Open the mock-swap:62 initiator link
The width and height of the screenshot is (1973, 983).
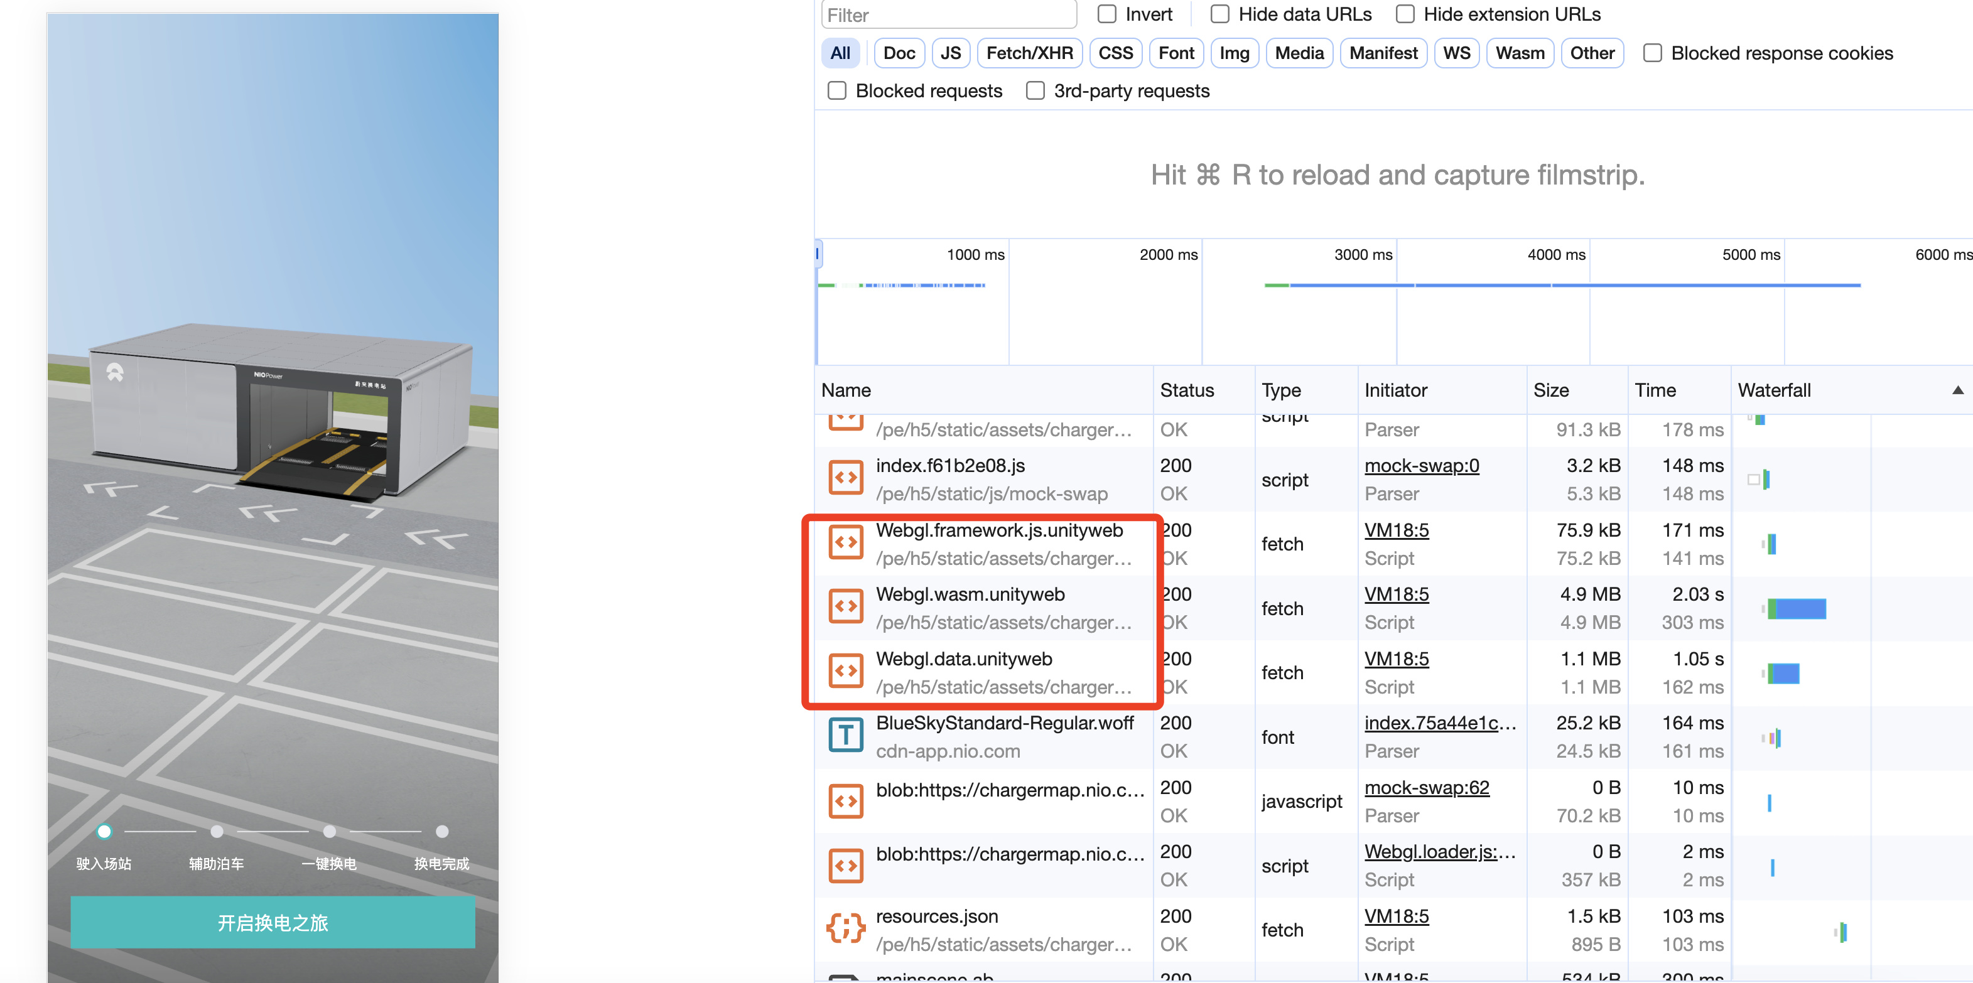click(1426, 787)
